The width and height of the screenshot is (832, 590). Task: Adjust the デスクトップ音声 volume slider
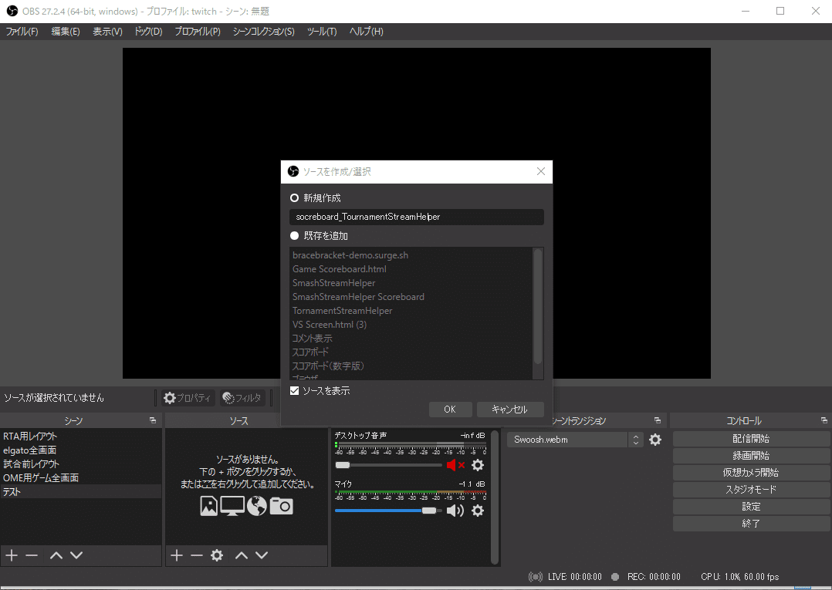[388, 465]
